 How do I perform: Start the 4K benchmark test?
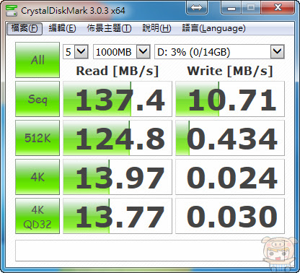point(37,177)
